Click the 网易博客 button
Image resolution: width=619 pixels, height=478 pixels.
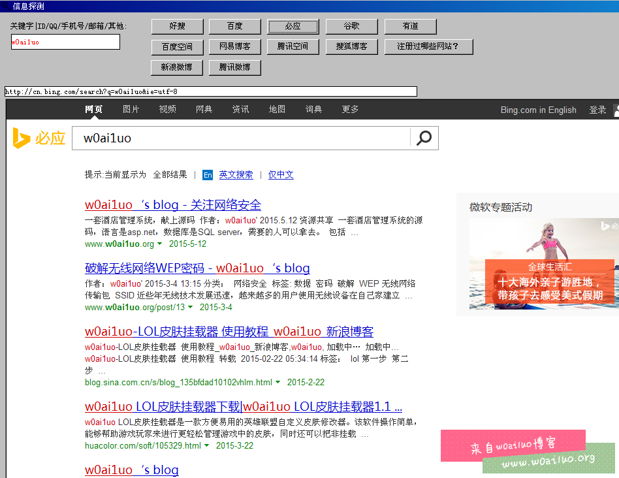(235, 46)
